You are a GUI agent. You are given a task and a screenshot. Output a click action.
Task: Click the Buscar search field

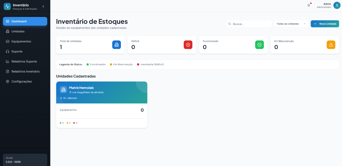pyautogui.click(x=251, y=24)
